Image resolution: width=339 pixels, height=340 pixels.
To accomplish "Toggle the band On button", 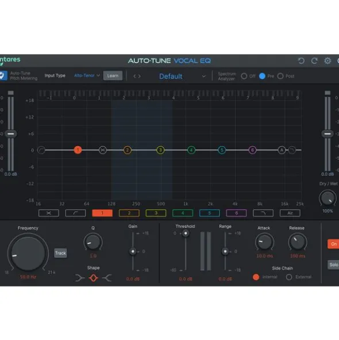I will coord(333,244).
